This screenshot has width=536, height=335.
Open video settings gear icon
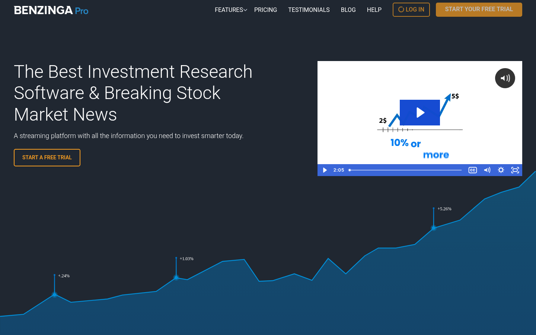coord(501,170)
